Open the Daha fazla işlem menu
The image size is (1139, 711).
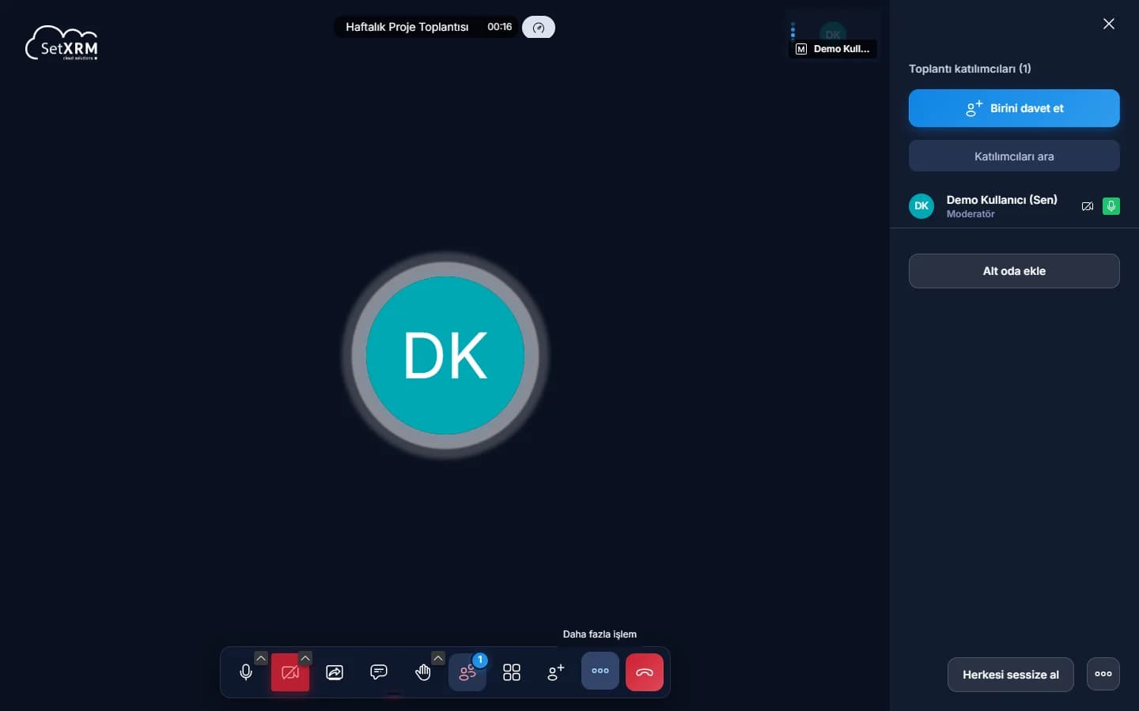(x=600, y=671)
